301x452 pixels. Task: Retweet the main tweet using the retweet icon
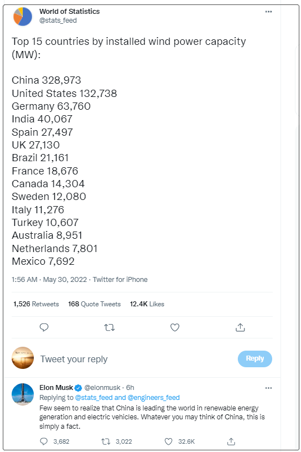(109, 327)
